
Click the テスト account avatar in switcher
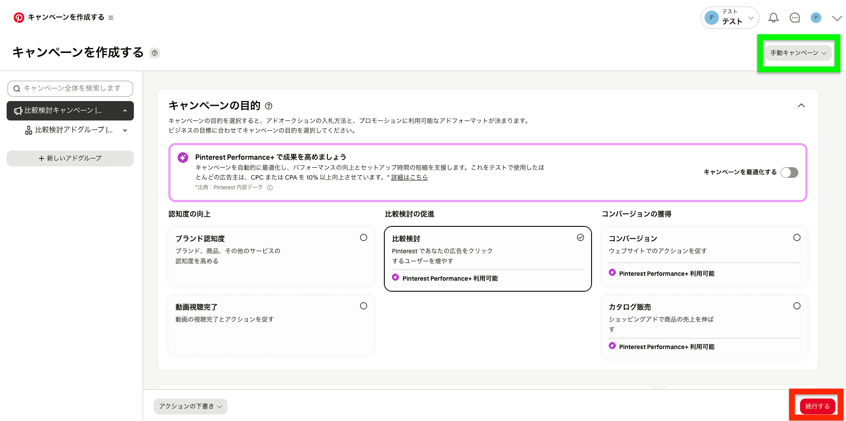point(712,18)
